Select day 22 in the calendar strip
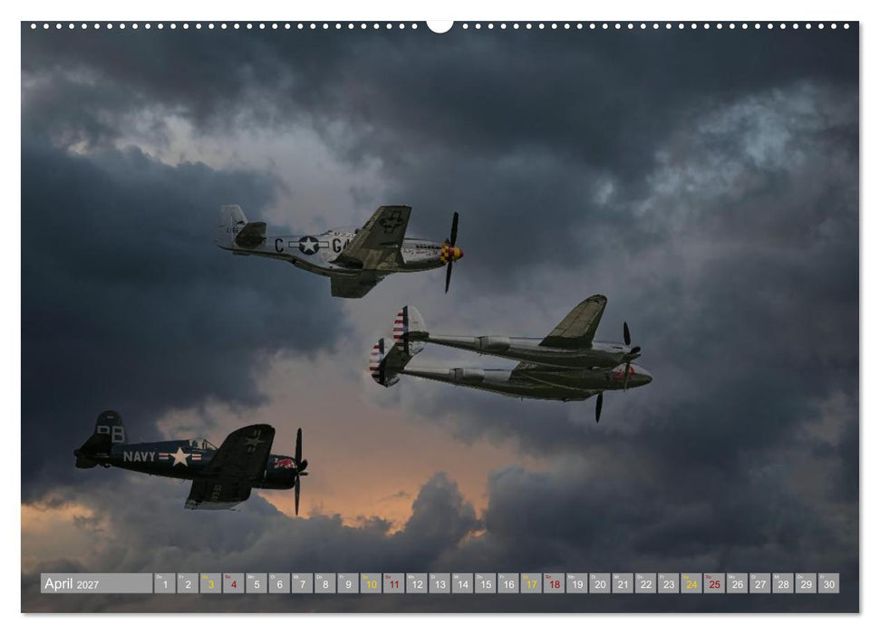880x634 pixels. [x=646, y=583]
